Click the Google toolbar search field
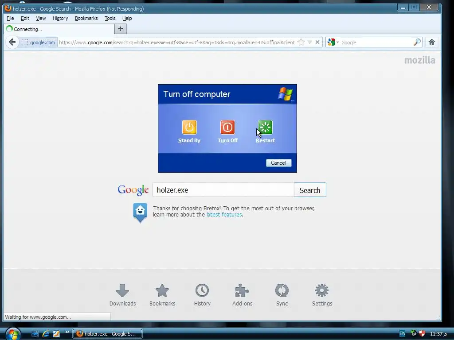Screen dimensions: 454x340 [376, 42]
